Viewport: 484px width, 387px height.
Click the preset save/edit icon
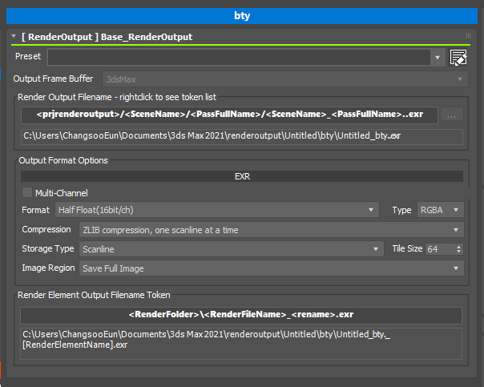[458, 57]
